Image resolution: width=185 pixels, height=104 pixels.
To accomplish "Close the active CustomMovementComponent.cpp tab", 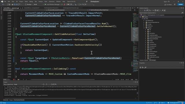I will click(23, 8).
